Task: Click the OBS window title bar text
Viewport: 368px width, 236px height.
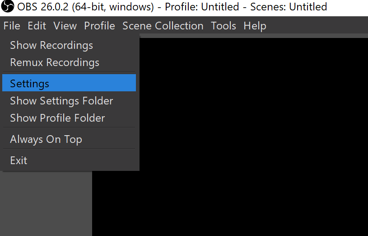Action: pyautogui.click(x=172, y=7)
